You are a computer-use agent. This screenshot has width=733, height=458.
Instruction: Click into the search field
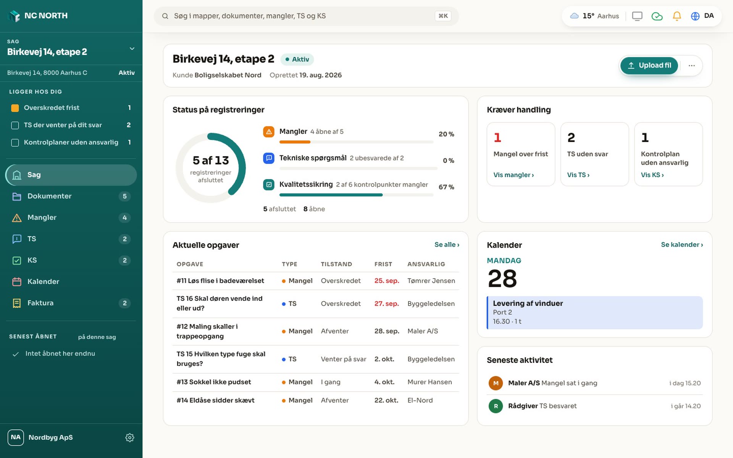point(306,16)
